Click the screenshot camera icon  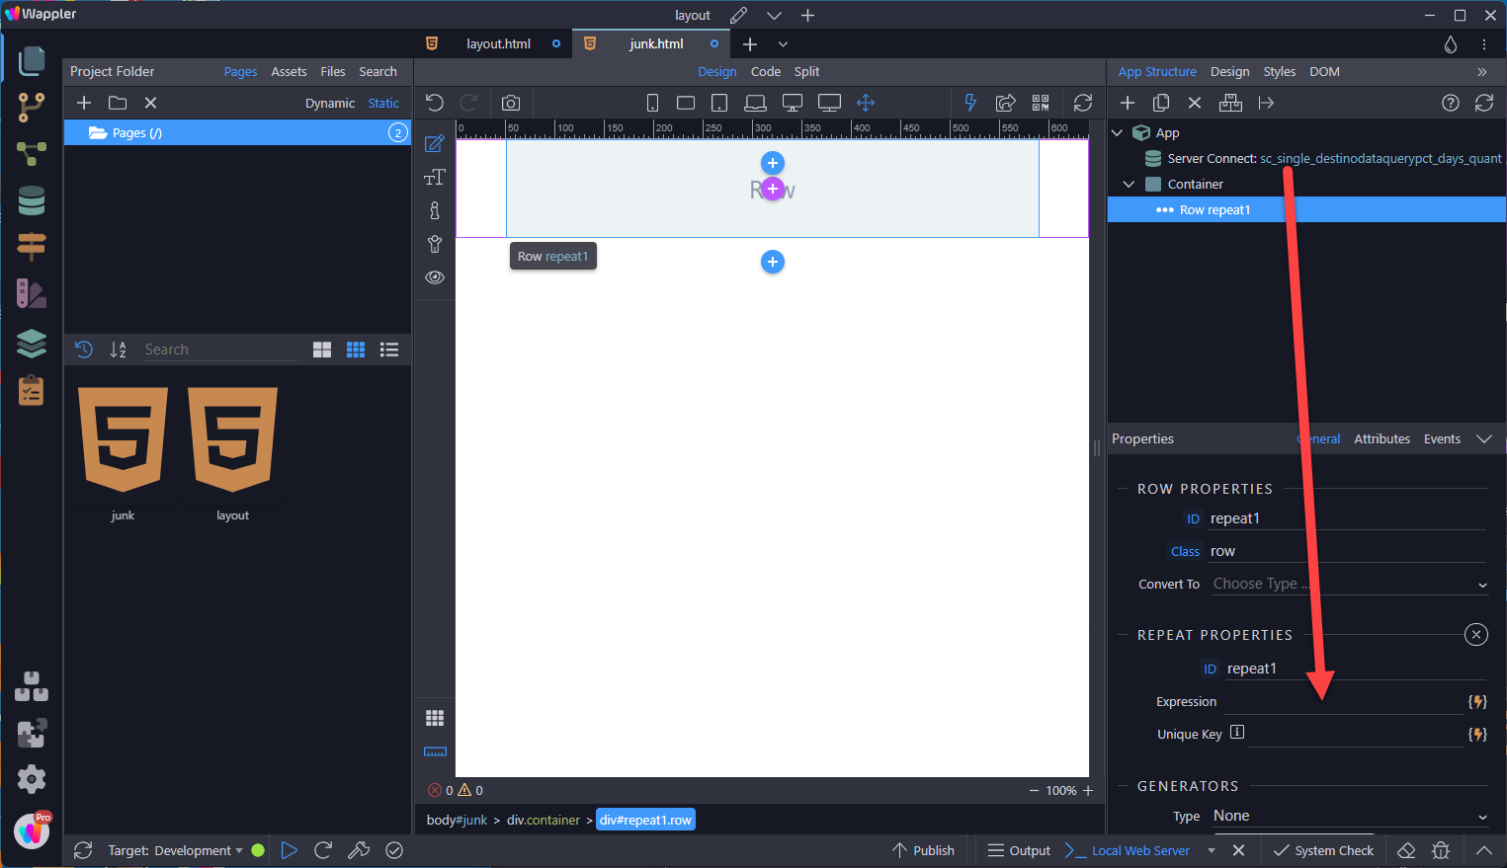[510, 103]
